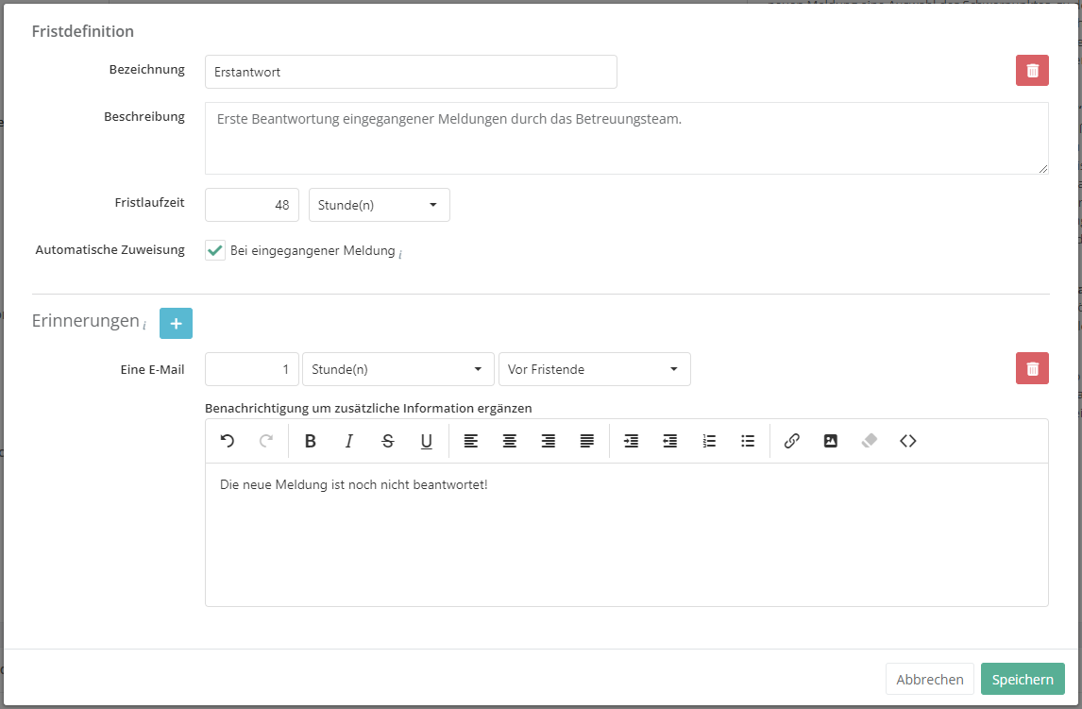Insert a link via the chain icon
1082x709 pixels.
coord(792,441)
